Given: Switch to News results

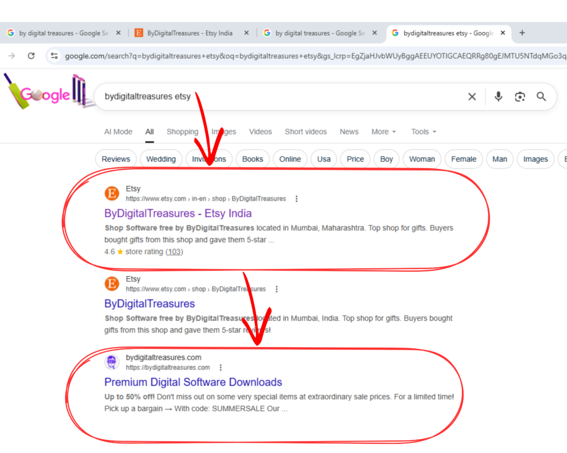Looking at the screenshot, I should [349, 132].
